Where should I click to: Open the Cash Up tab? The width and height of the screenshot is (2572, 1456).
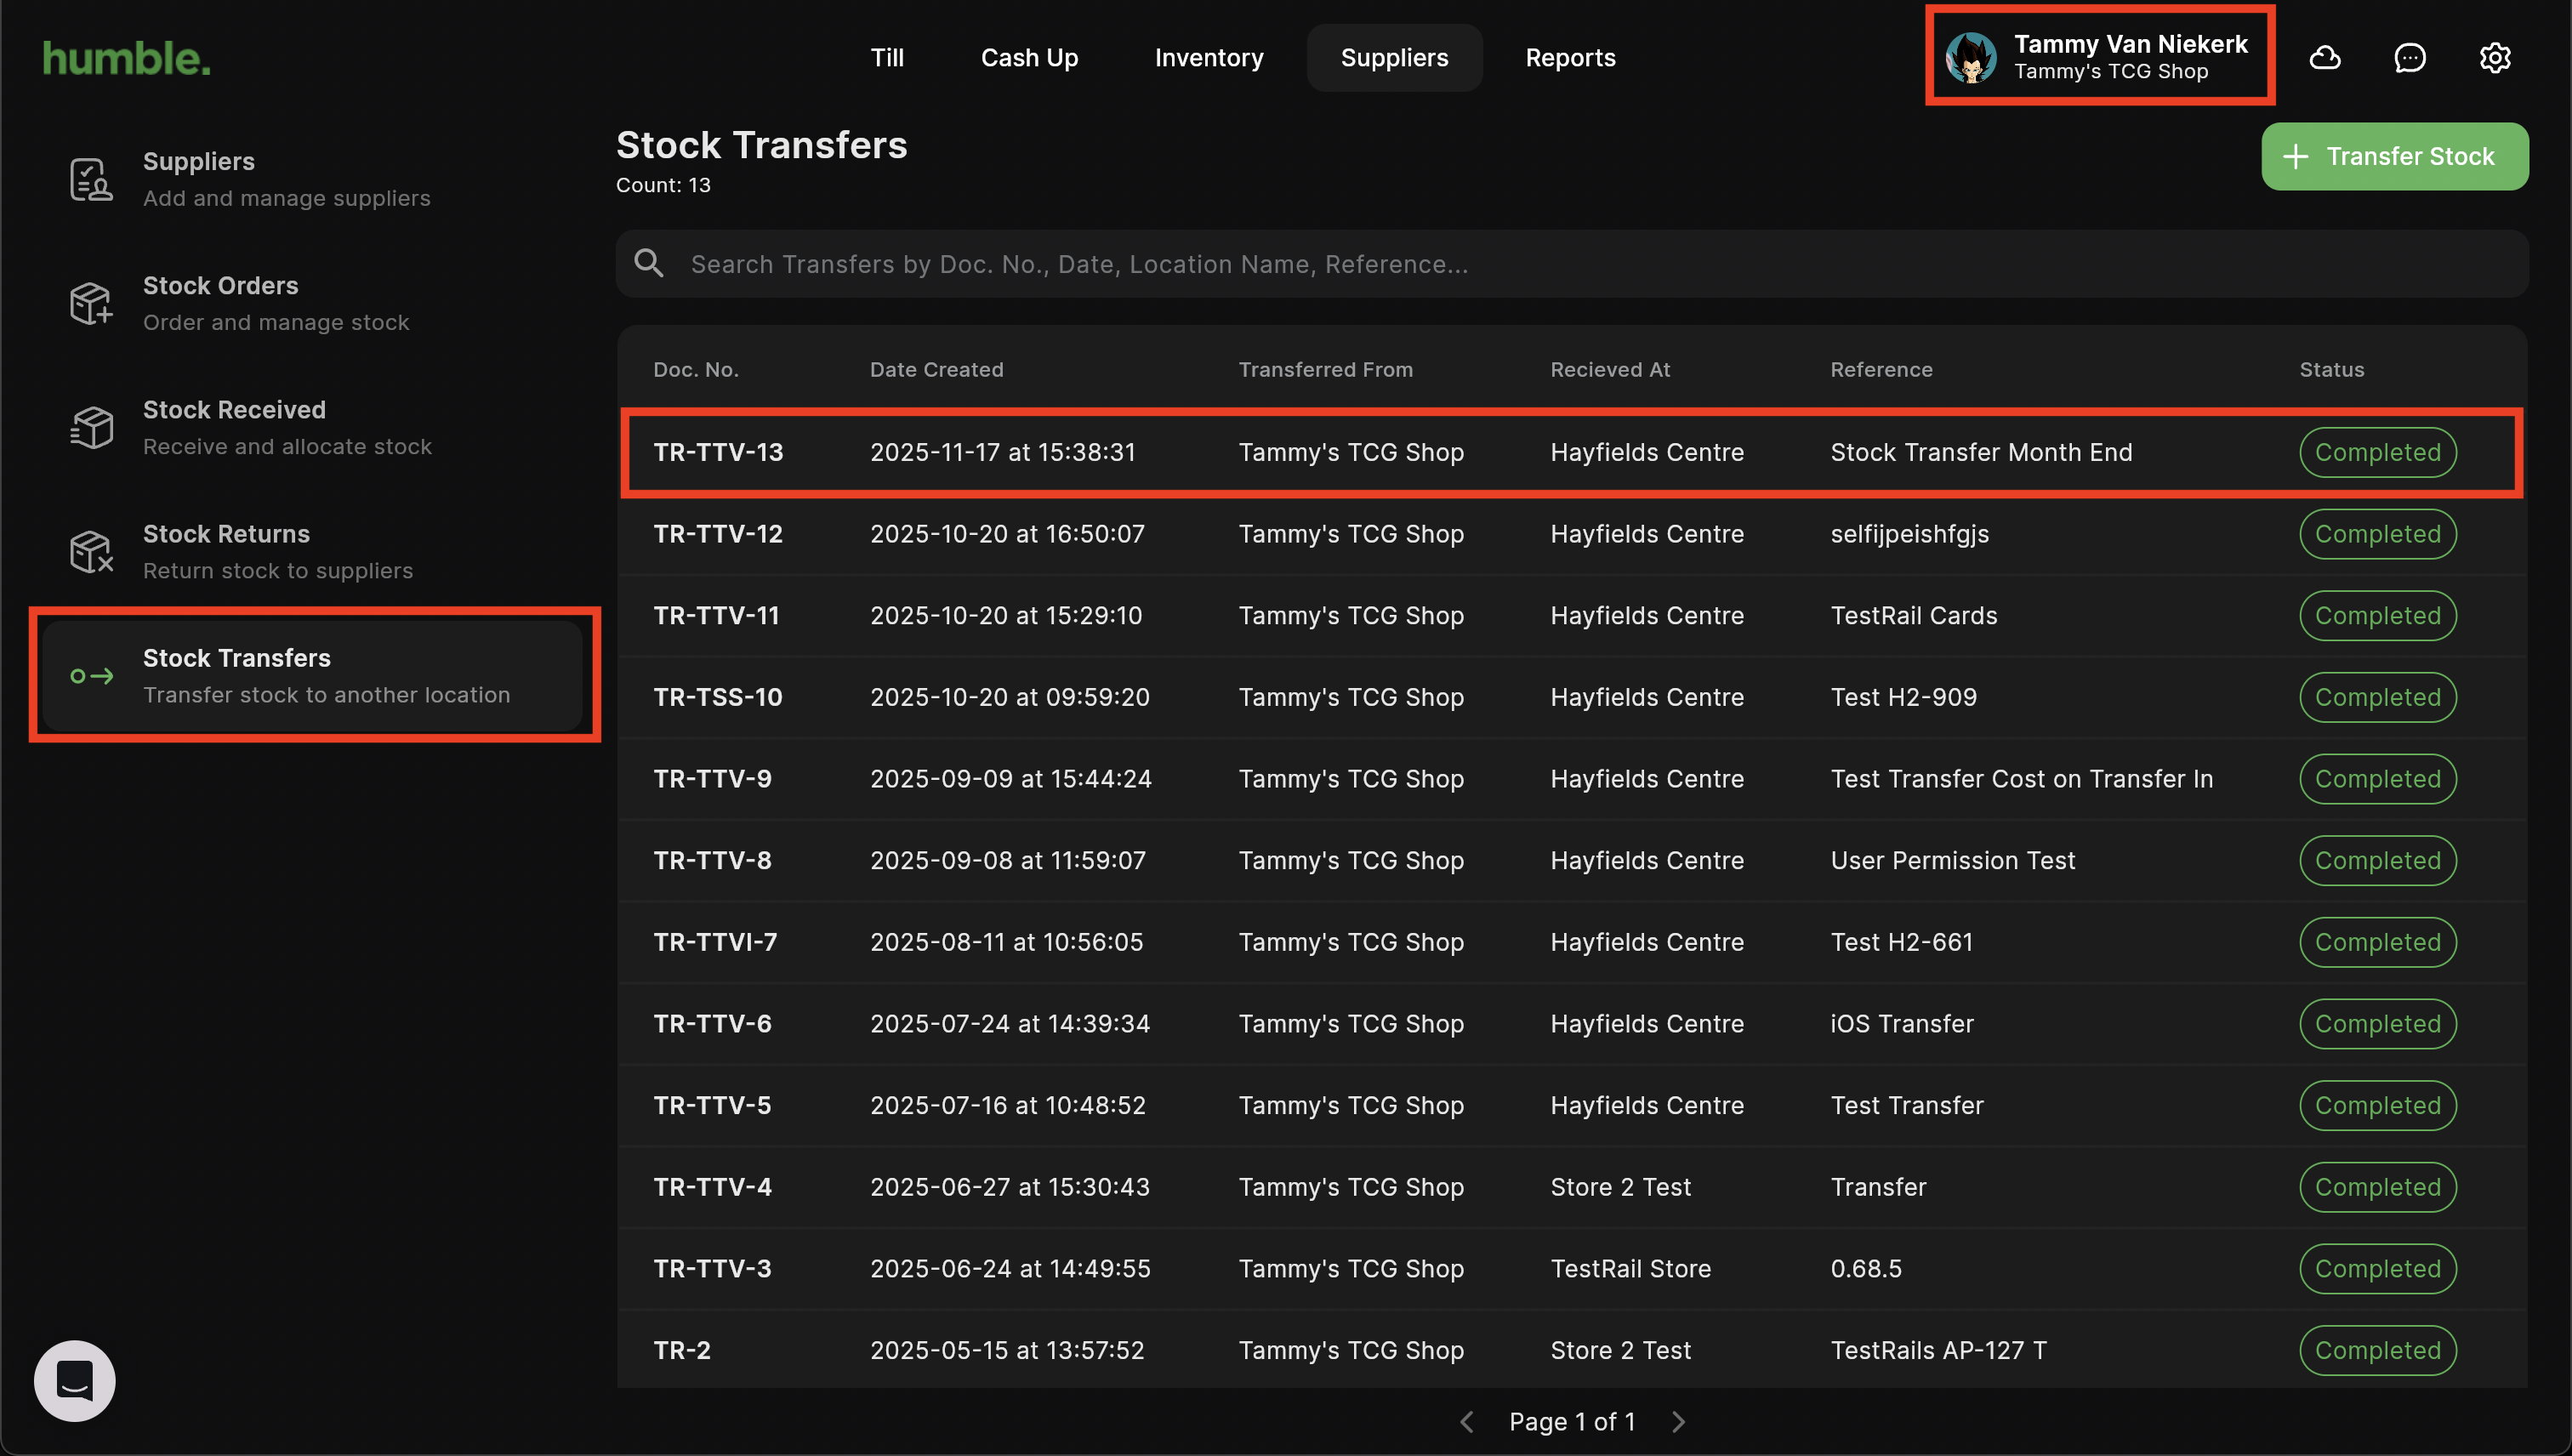pos(1029,58)
